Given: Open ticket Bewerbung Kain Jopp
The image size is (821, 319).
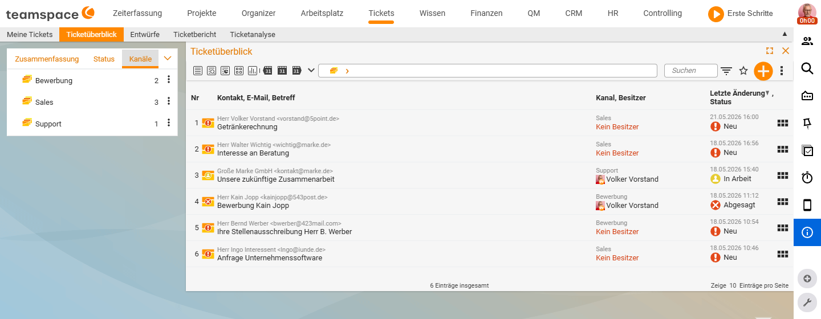Looking at the screenshot, I should 253,206.
